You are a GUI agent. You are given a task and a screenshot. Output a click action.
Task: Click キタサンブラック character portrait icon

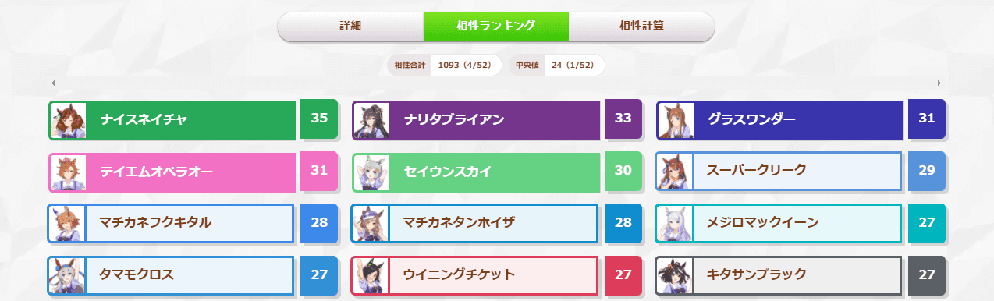point(676,275)
